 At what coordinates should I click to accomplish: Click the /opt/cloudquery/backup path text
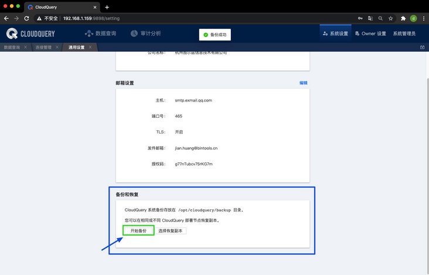(205, 210)
